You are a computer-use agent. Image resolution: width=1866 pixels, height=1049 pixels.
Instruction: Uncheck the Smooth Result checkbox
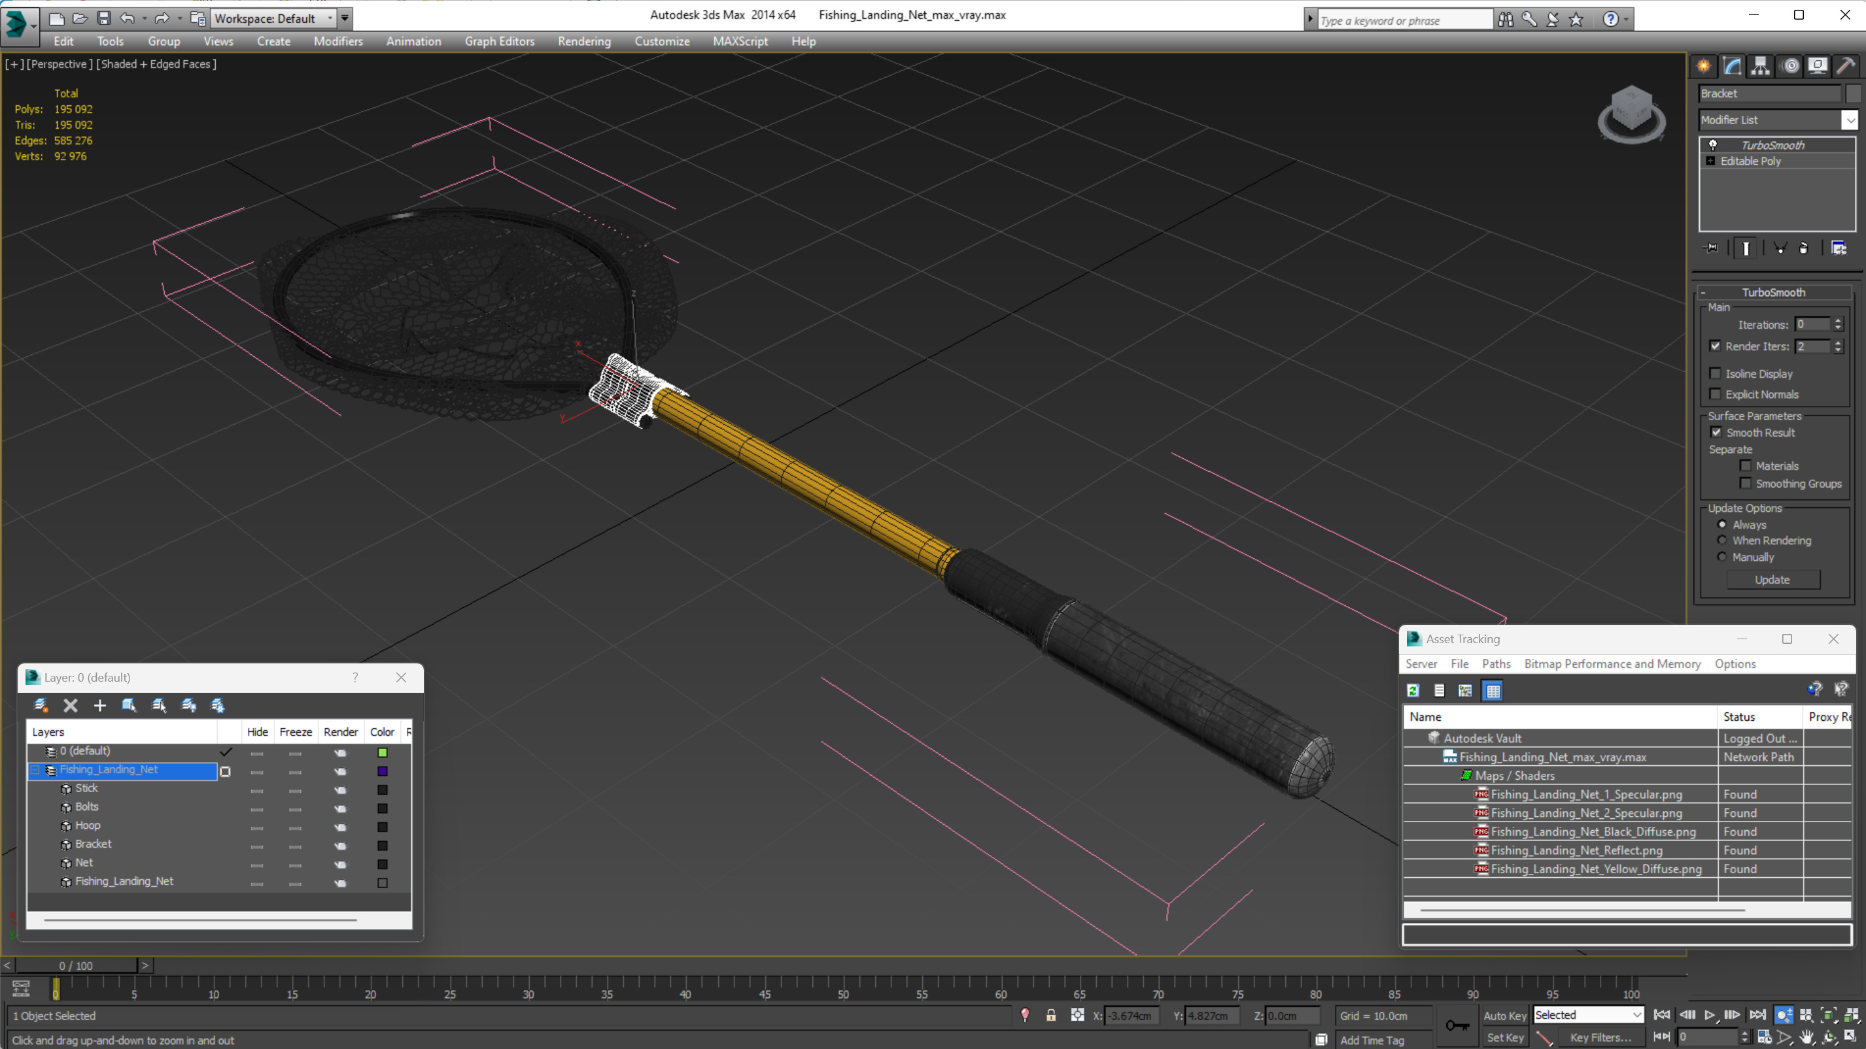pos(1716,432)
